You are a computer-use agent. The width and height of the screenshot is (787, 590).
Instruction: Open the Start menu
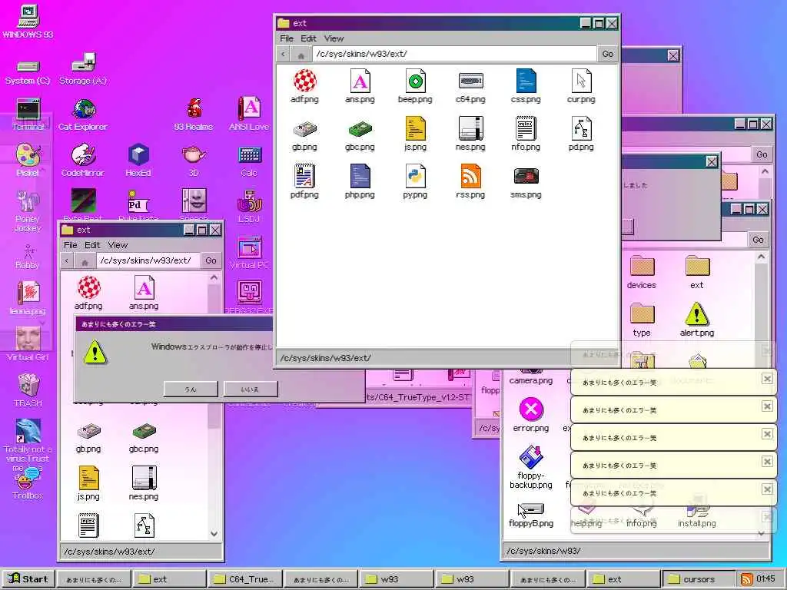pos(28,579)
